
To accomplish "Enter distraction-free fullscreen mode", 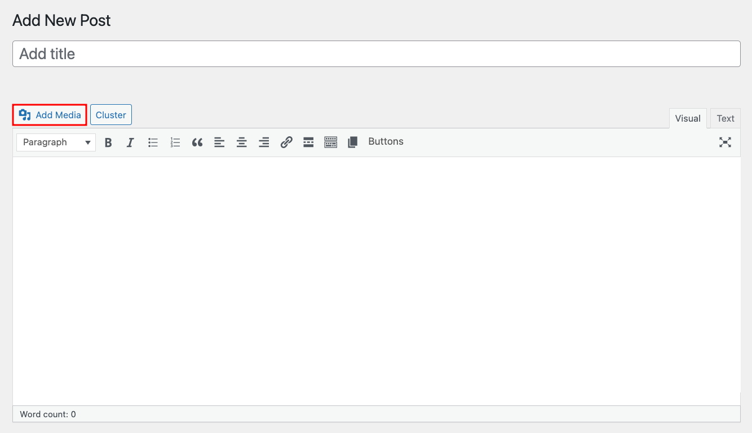I will (725, 142).
